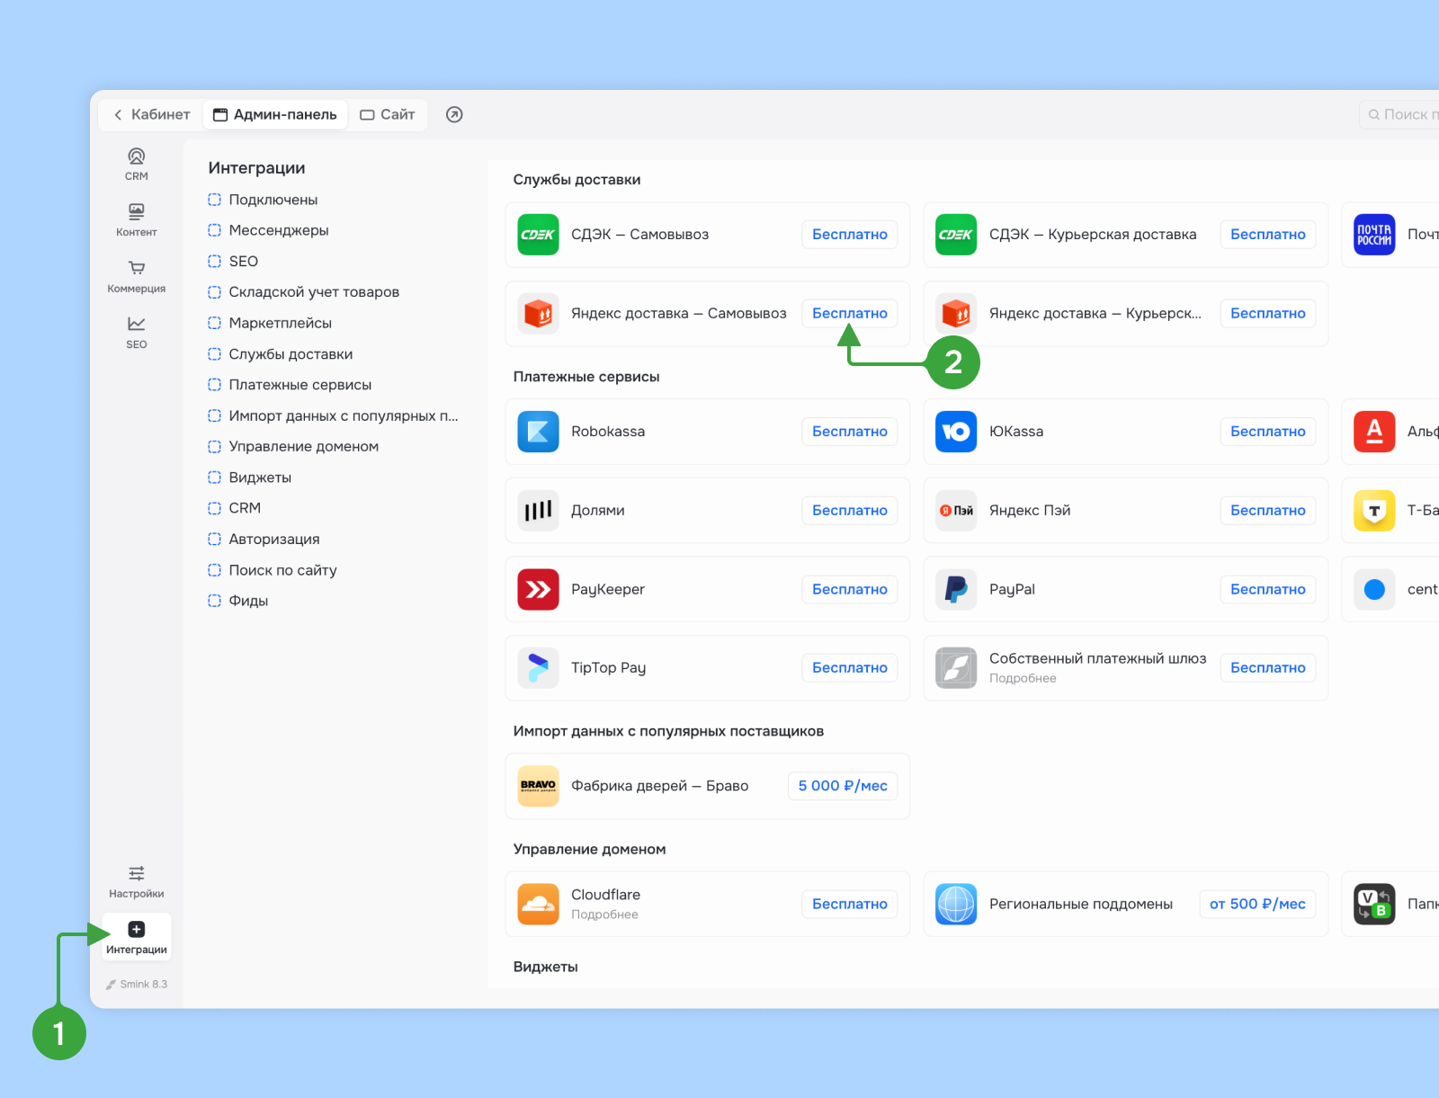
Task: Click Бесплатно for Яндекс доставка – Курьерская
Action: [1268, 314]
